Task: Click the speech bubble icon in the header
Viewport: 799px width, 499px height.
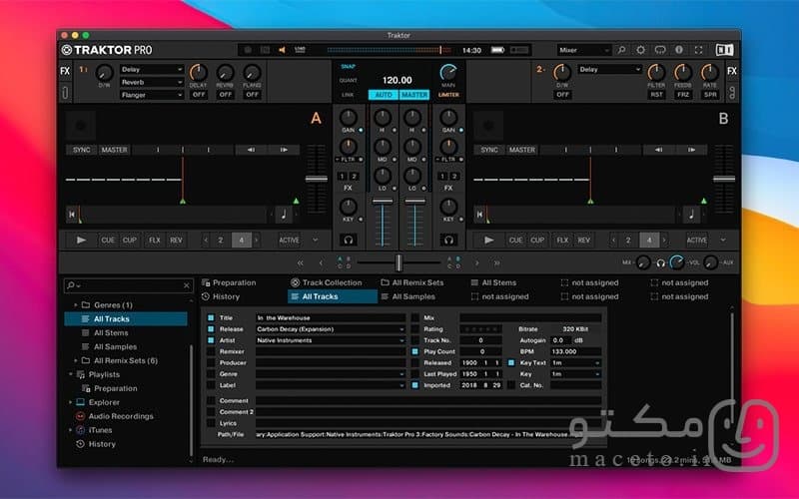Action: tap(660, 50)
